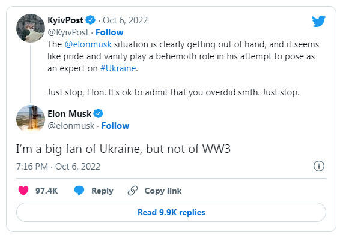This screenshot has width=352, height=235.
Task: Open the #Ukraine hashtag
Action: tap(118, 68)
